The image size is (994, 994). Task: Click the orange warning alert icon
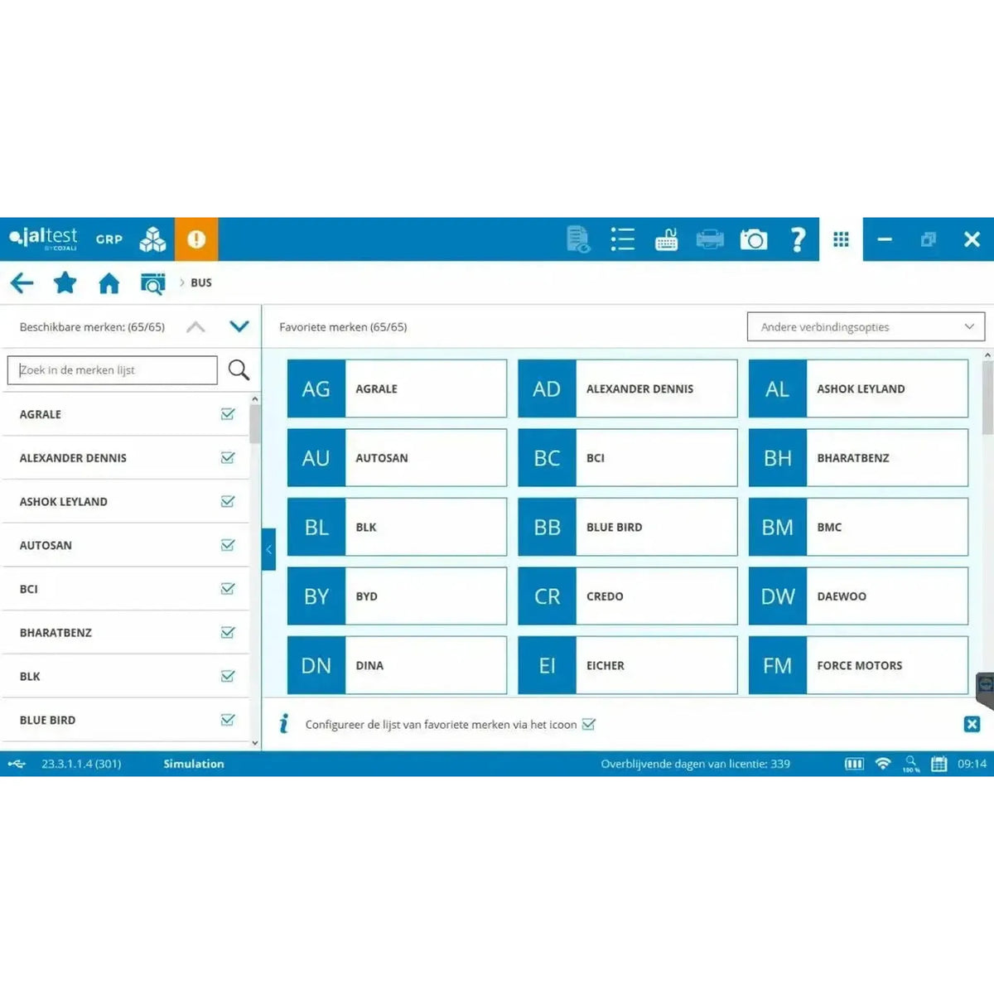click(x=196, y=239)
